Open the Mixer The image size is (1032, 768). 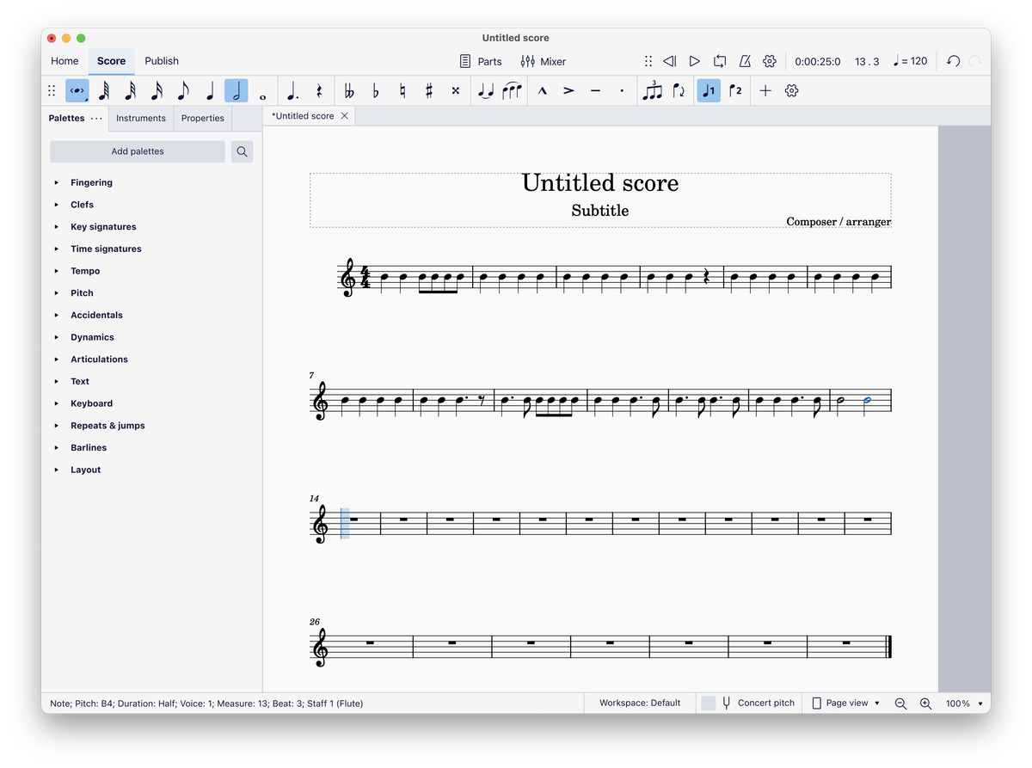(x=544, y=61)
